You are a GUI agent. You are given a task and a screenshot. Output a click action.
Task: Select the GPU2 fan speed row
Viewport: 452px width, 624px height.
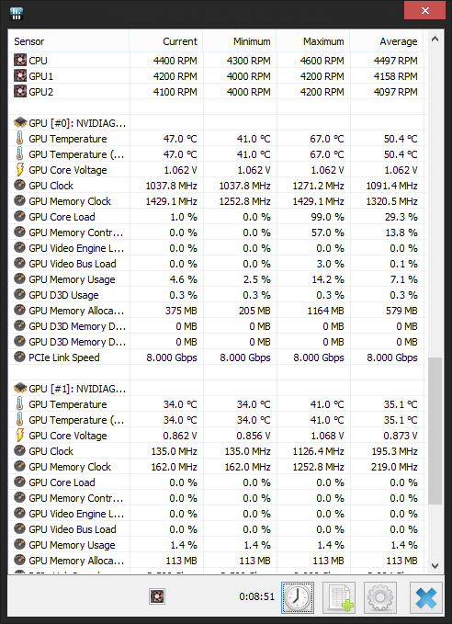click(217, 92)
